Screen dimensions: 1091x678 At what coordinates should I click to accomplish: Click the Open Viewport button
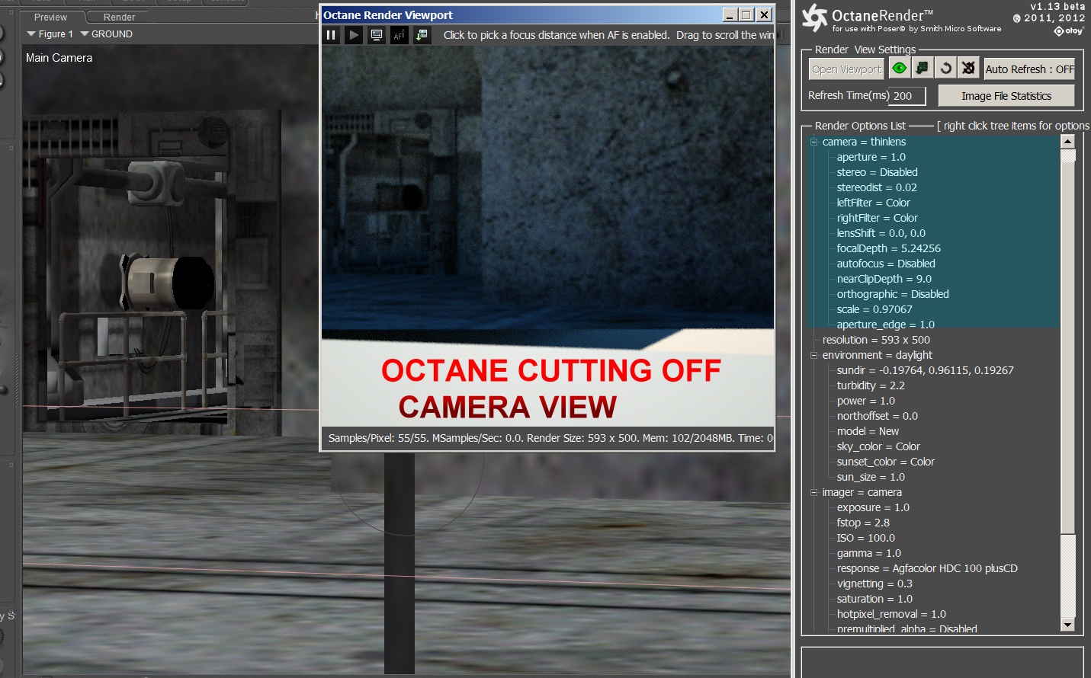846,69
